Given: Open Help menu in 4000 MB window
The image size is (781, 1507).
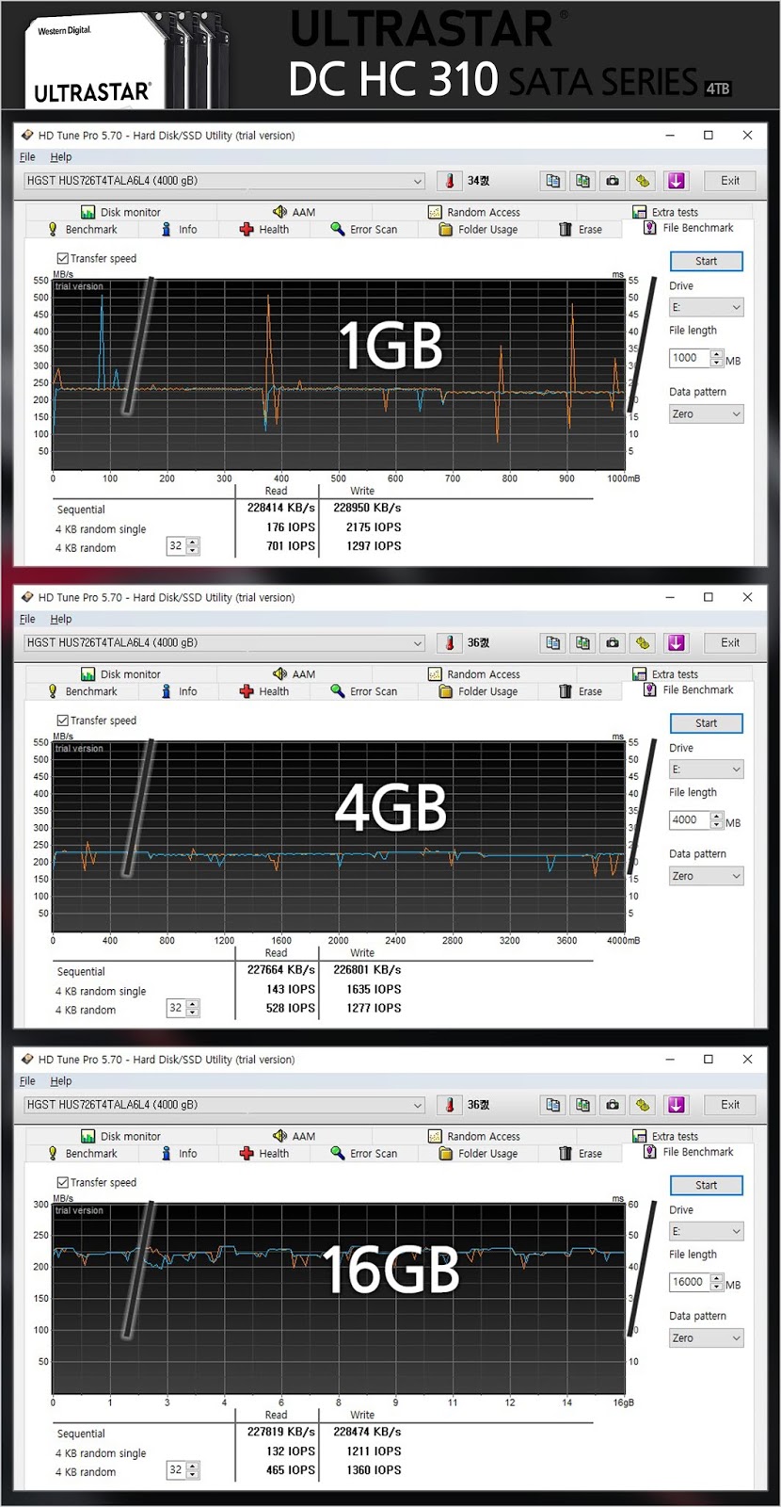Looking at the screenshot, I should pyautogui.click(x=61, y=620).
